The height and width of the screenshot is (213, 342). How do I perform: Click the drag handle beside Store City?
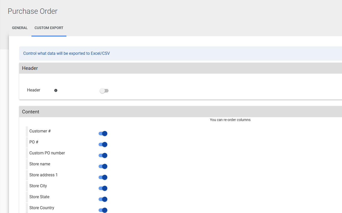[27, 186]
